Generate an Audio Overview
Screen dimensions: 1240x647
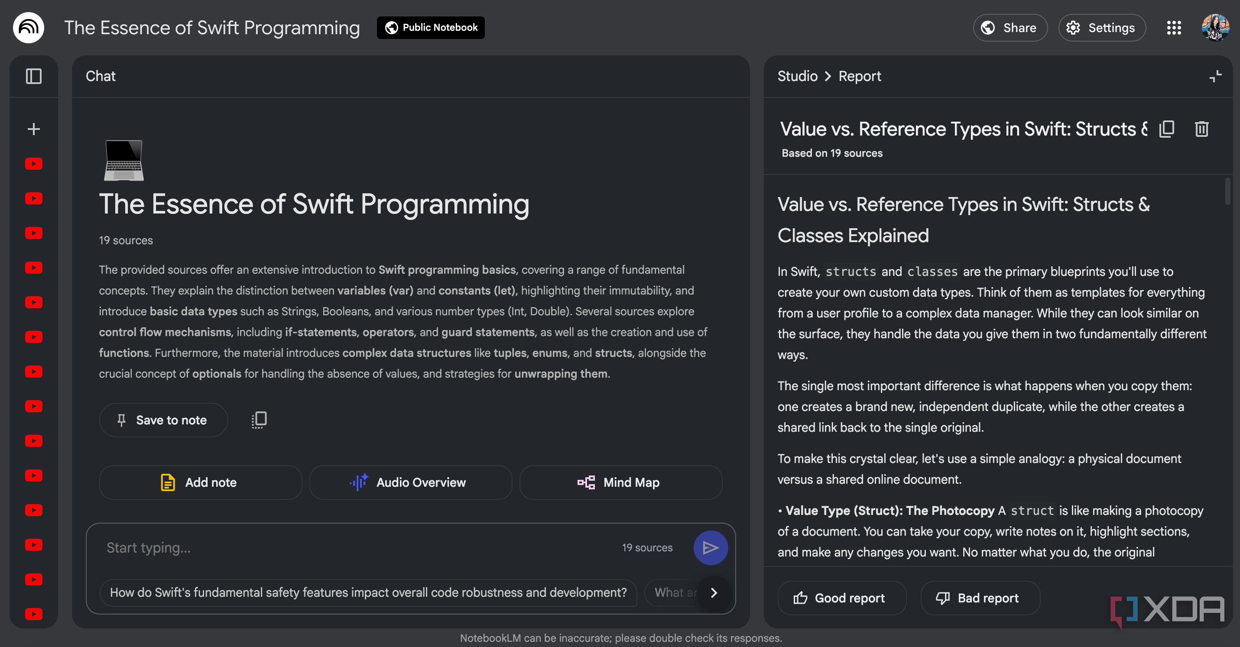[411, 482]
